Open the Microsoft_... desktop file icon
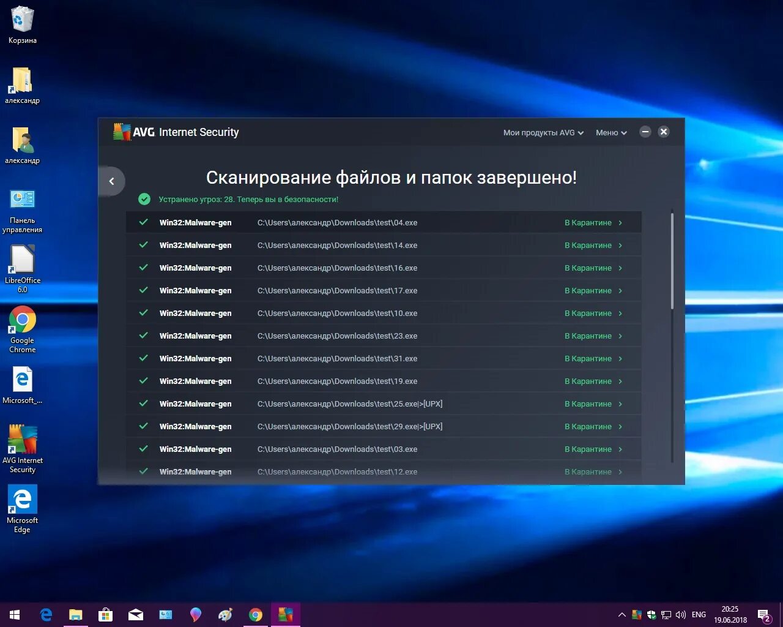 coord(23,386)
